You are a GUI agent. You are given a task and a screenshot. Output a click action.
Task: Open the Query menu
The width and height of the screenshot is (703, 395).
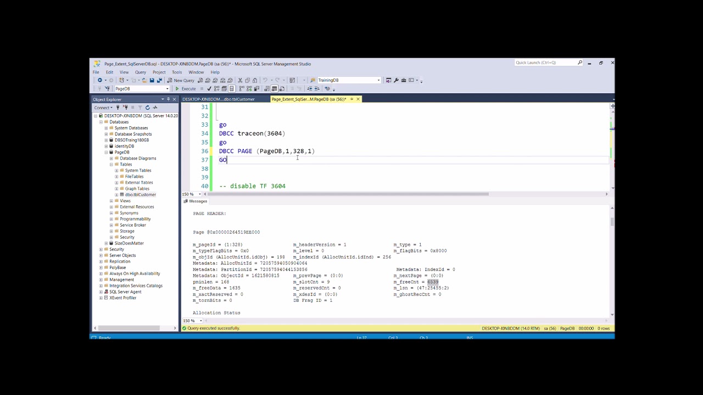[x=141, y=72]
